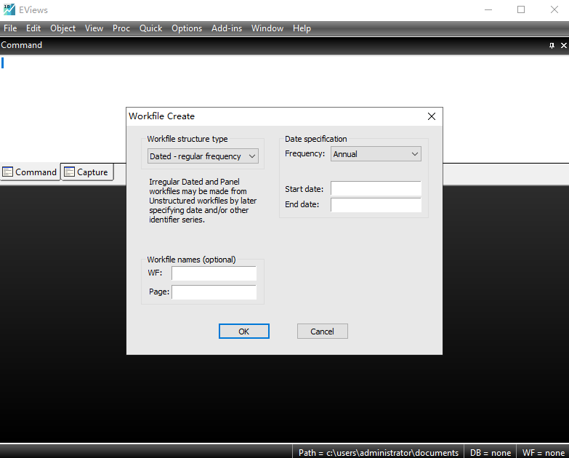569x458 pixels.
Task: Open the Options menu
Action: coord(187,28)
